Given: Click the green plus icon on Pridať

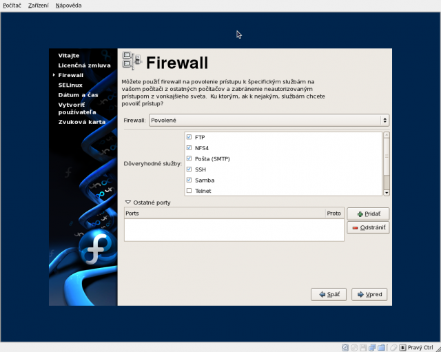Looking at the screenshot, I should (360, 214).
